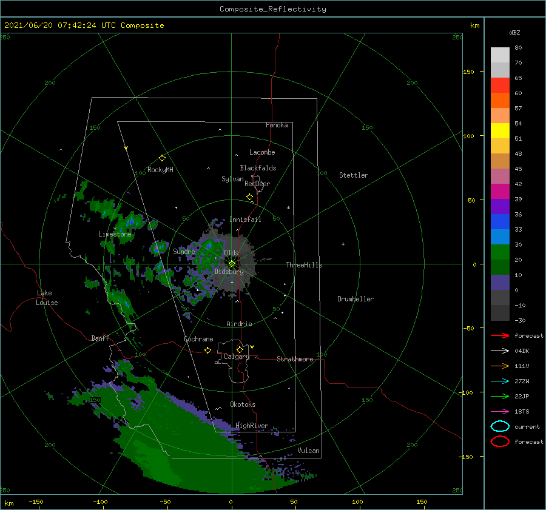546x510 pixels.
Task: Click the Limestone label
Action: tap(115, 234)
